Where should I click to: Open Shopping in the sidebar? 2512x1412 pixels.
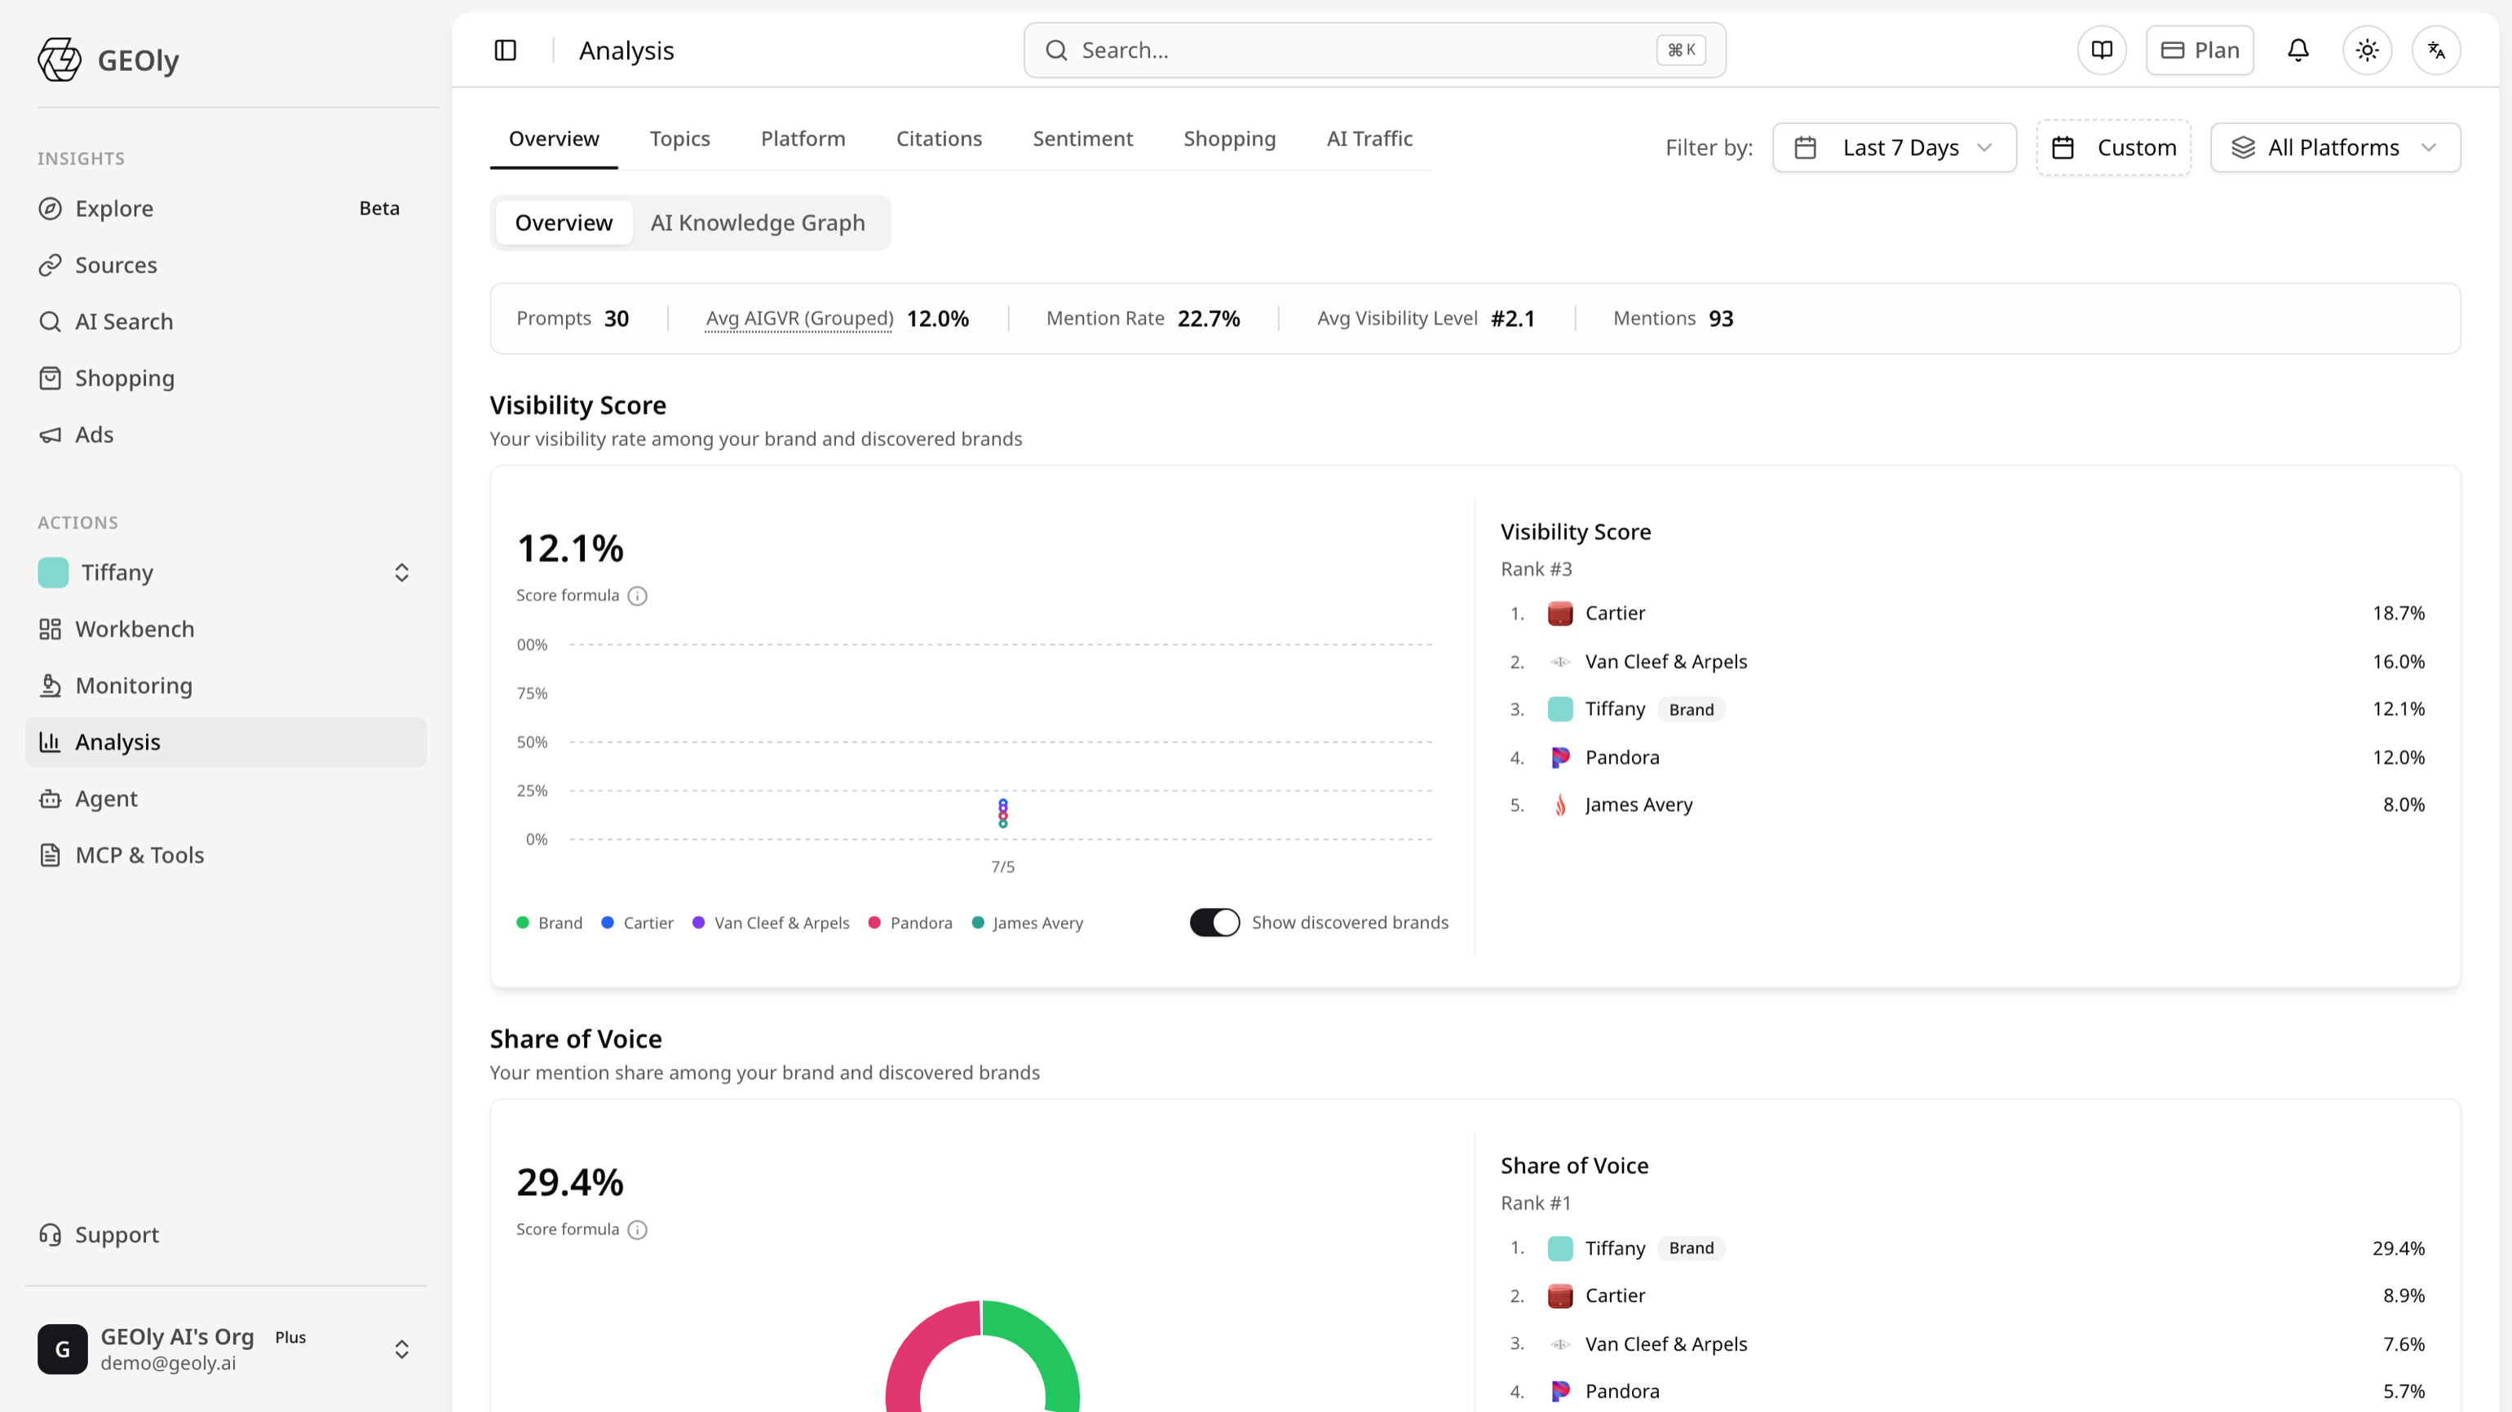226,378
